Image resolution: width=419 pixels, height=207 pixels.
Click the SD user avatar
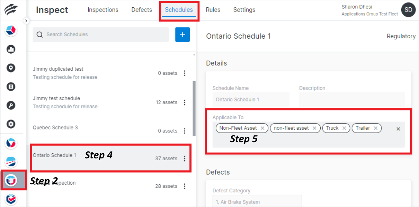click(408, 10)
